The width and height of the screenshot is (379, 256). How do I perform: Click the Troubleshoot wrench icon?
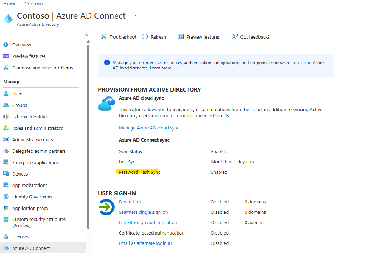103,36
